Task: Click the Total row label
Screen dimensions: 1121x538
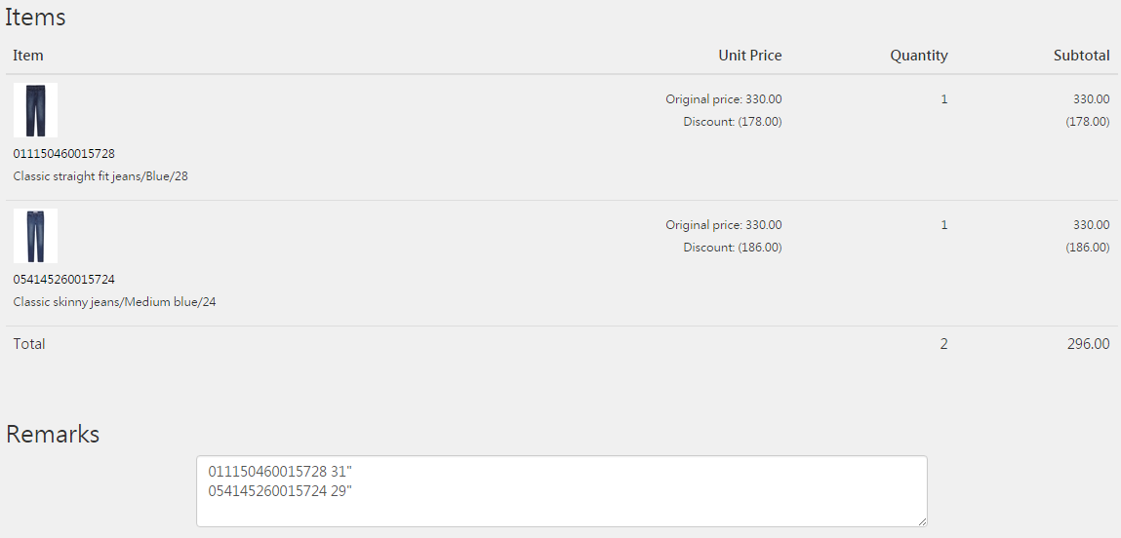Action: point(29,344)
